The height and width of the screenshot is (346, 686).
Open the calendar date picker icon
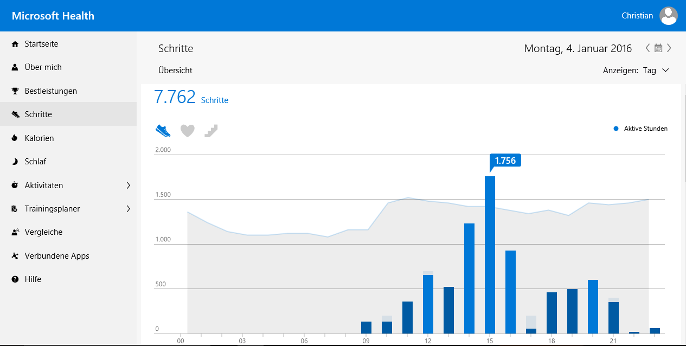coord(658,48)
